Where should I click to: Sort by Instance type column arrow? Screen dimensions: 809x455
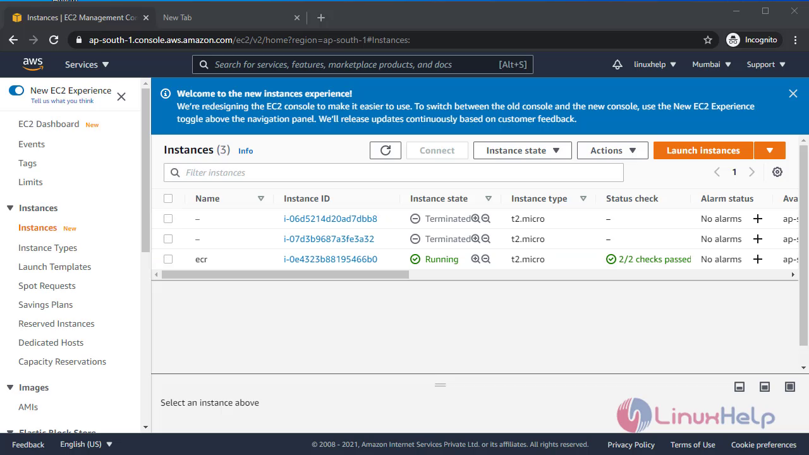coord(583,198)
